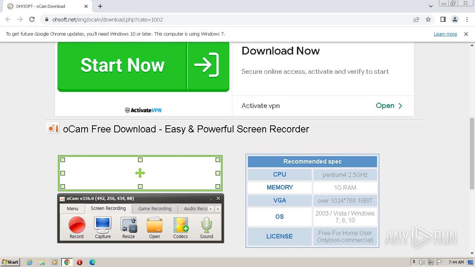The width and height of the screenshot is (475, 267).
Task: Click the site lock icon in address bar
Action: [x=46, y=19]
